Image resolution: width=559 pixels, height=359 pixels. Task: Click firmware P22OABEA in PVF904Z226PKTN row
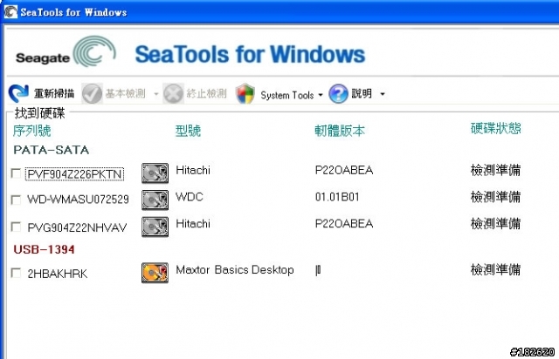[344, 170]
